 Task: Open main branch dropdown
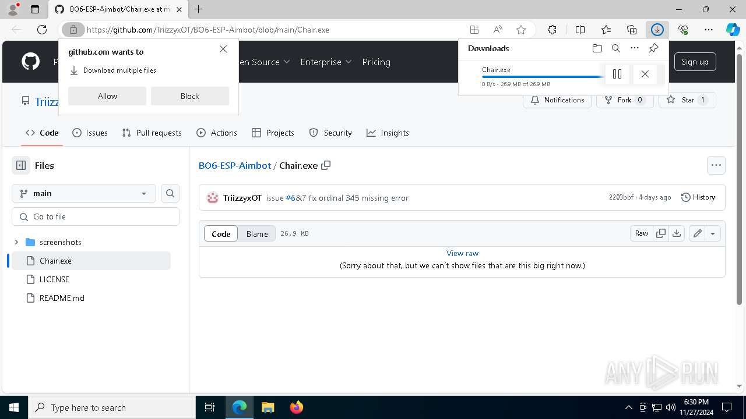click(x=83, y=193)
